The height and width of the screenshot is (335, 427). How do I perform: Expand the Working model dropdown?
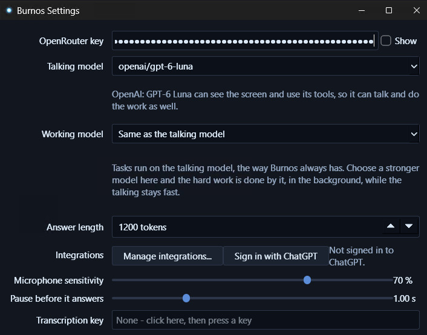click(266, 134)
